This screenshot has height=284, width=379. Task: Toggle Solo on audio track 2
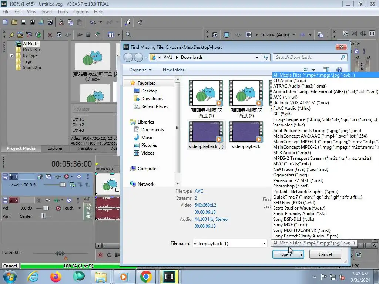click(x=78, y=200)
